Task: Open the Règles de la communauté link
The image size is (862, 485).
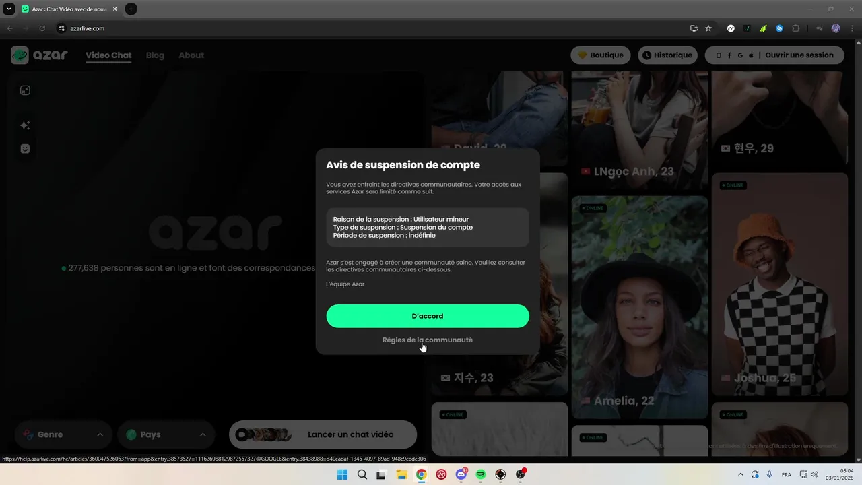Action: point(428,340)
